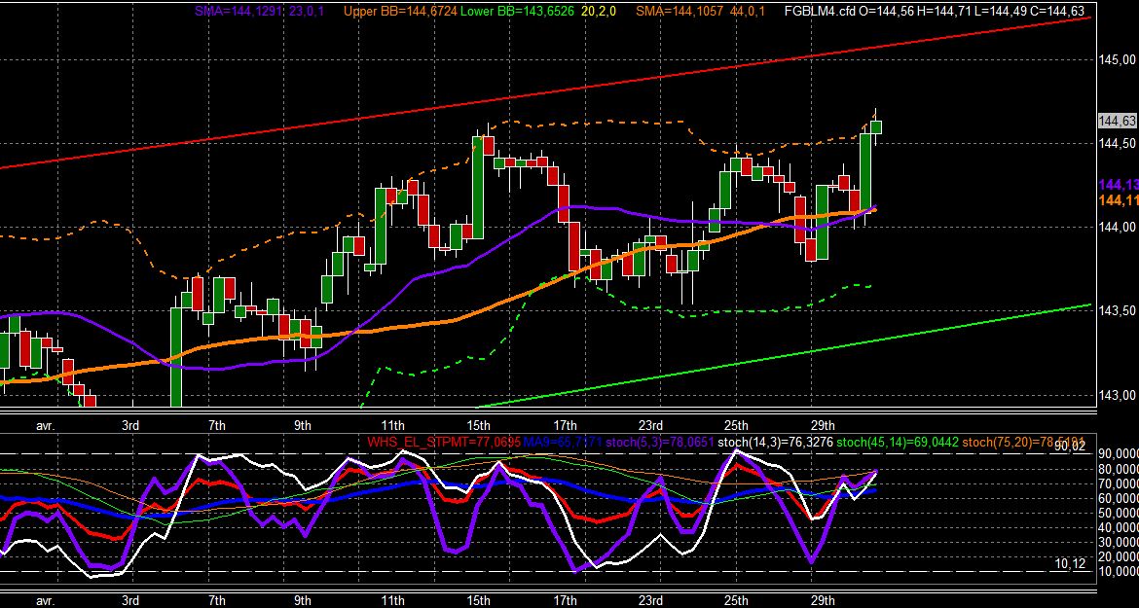Viewport: 1139px width, 608px height.
Task: Click 7th on the price chart date axis
Action: tap(216, 424)
